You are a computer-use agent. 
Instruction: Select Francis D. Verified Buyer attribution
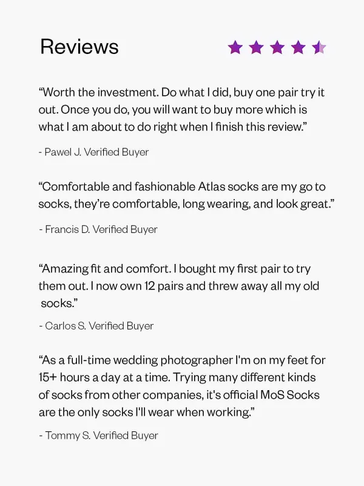pyautogui.click(x=98, y=229)
